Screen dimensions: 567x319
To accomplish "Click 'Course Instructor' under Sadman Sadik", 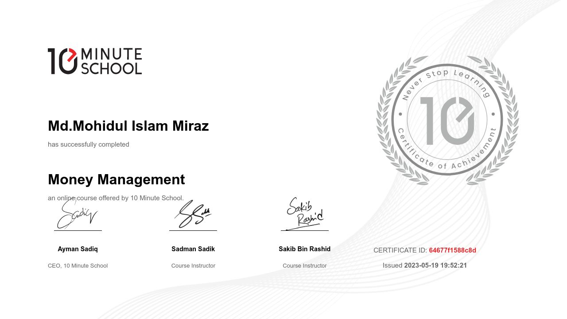I will [x=193, y=266].
